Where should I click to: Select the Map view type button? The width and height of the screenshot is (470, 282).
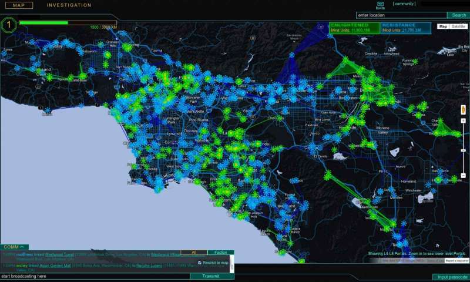pyautogui.click(x=443, y=26)
